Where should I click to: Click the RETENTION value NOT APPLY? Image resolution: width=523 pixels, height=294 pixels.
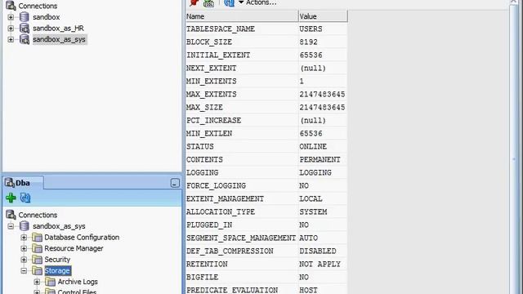(x=323, y=264)
